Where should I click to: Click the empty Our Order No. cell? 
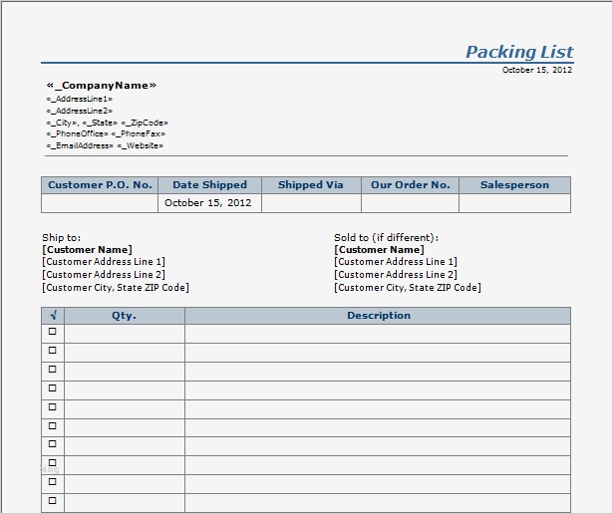pos(410,203)
